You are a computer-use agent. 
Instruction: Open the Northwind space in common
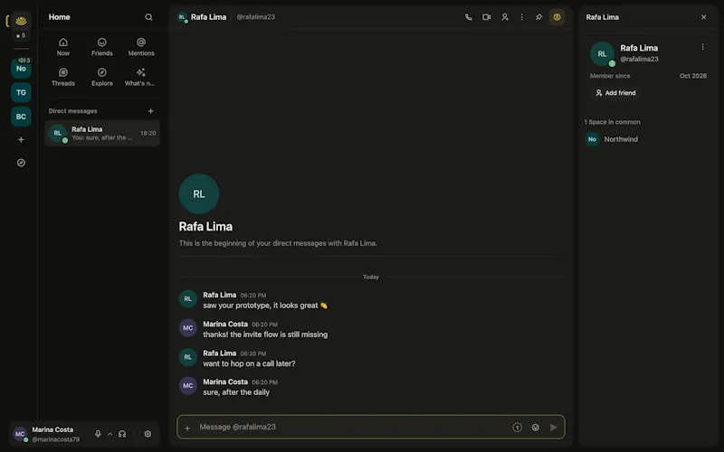pyautogui.click(x=646, y=139)
